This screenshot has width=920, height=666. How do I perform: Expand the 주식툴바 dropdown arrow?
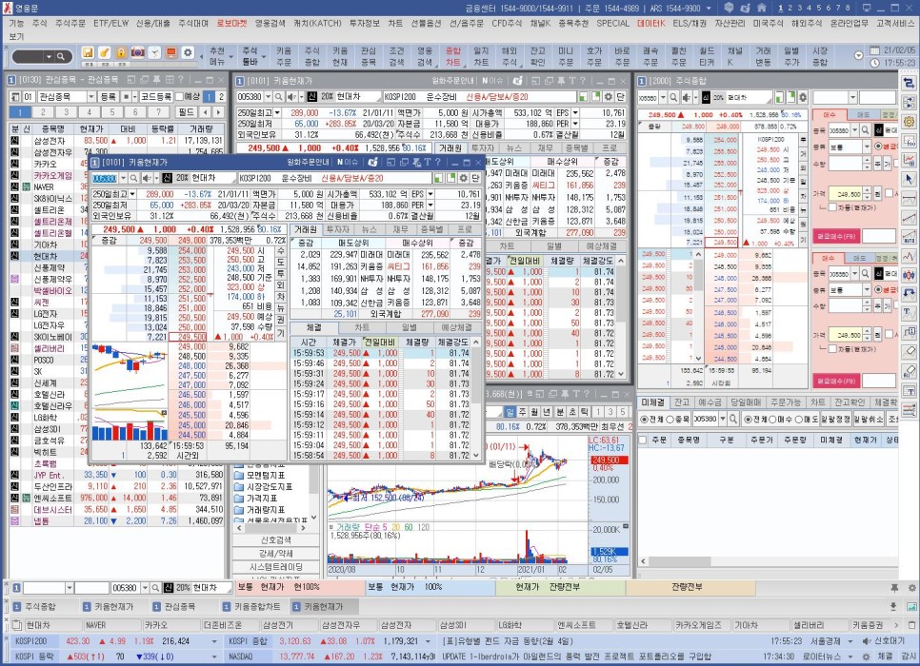262,57
